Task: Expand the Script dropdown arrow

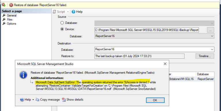Action: (68, 12)
